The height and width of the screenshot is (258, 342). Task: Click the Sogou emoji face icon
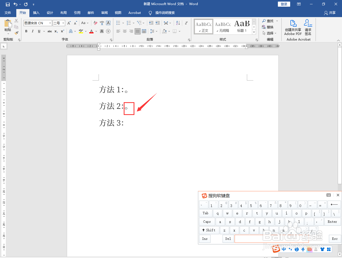pyautogui.click(x=297, y=249)
